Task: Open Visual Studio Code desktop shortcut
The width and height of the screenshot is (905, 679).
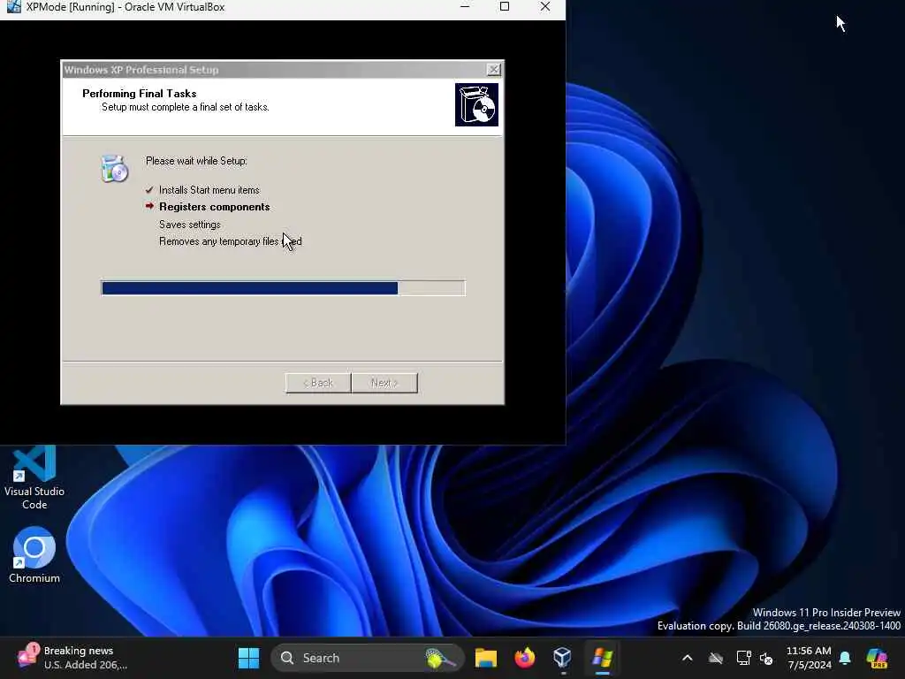Action: [34, 478]
